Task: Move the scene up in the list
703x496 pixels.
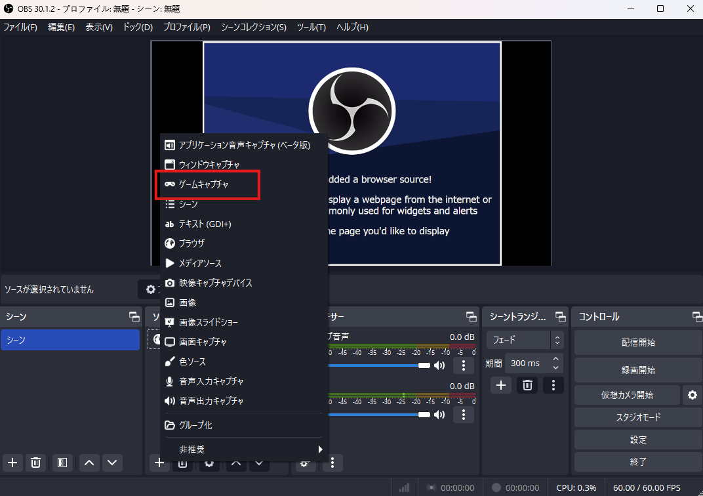Action: (89, 463)
